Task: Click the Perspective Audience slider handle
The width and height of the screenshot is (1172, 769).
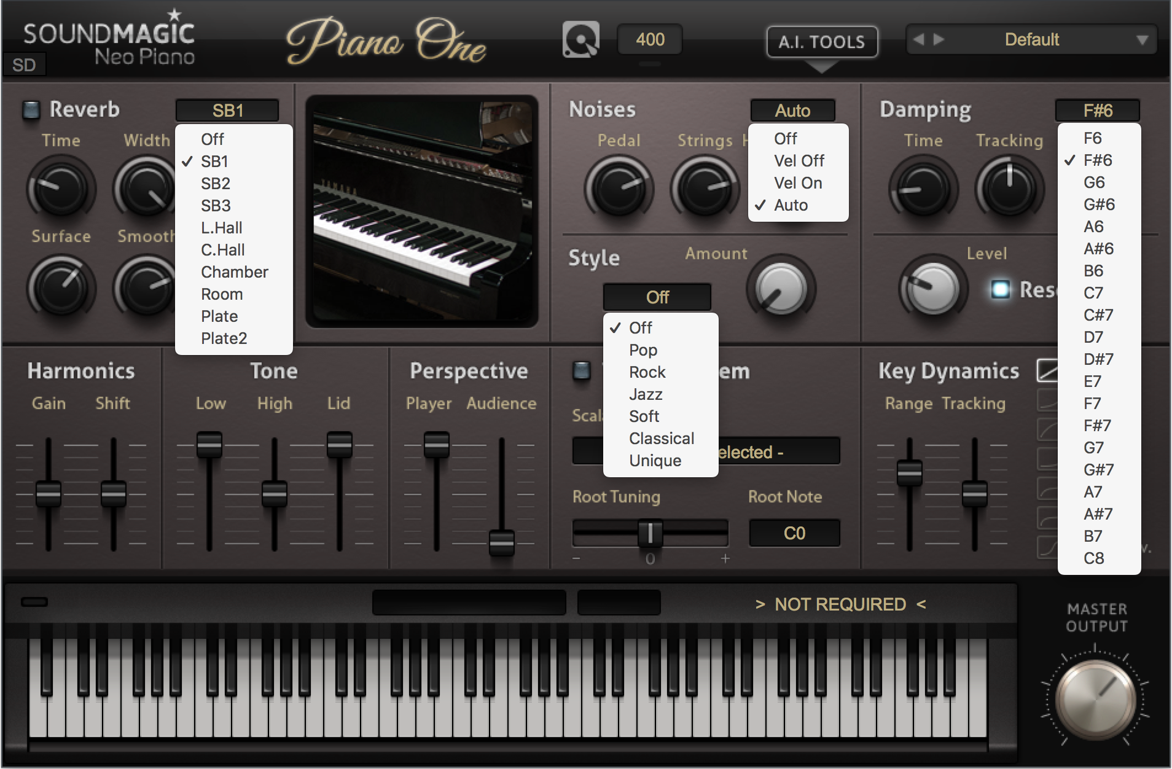Action: point(502,542)
